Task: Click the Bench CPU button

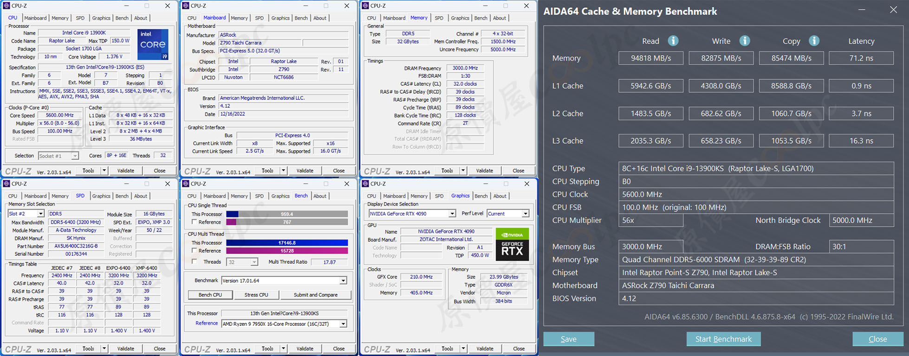Action: (210, 295)
